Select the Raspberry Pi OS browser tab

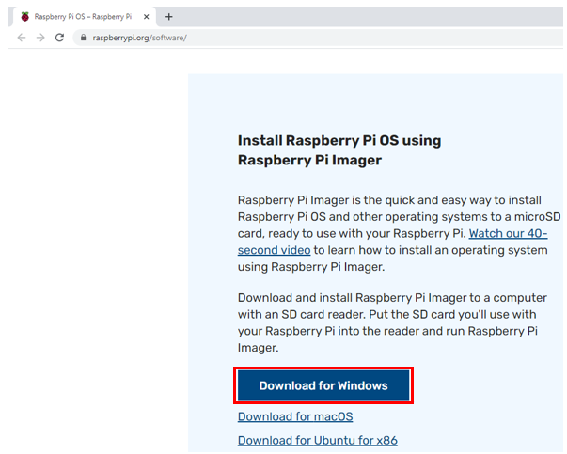coord(85,17)
